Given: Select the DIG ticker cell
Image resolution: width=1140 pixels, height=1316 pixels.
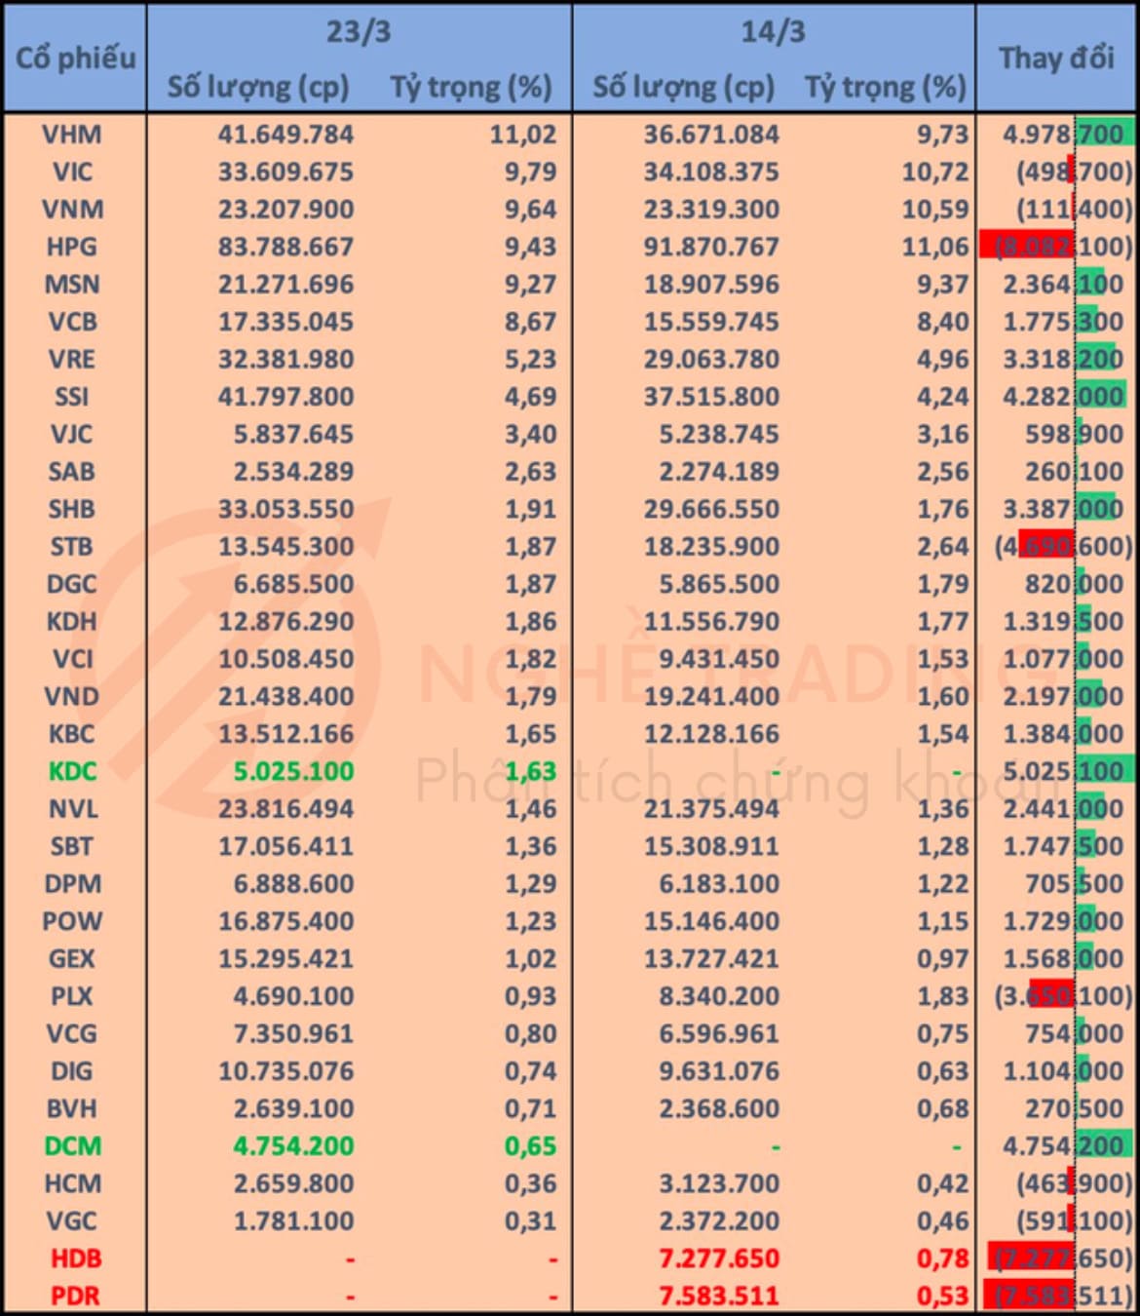Looking at the screenshot, I should pyautogui.click(x=72, y=1071).
